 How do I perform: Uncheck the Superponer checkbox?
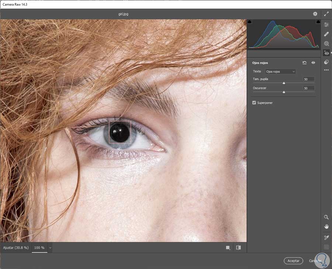[x=254, y=103]
